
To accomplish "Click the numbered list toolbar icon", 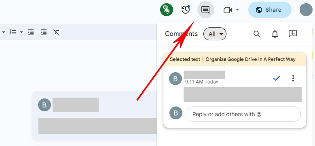I will (x=13, y=32).
